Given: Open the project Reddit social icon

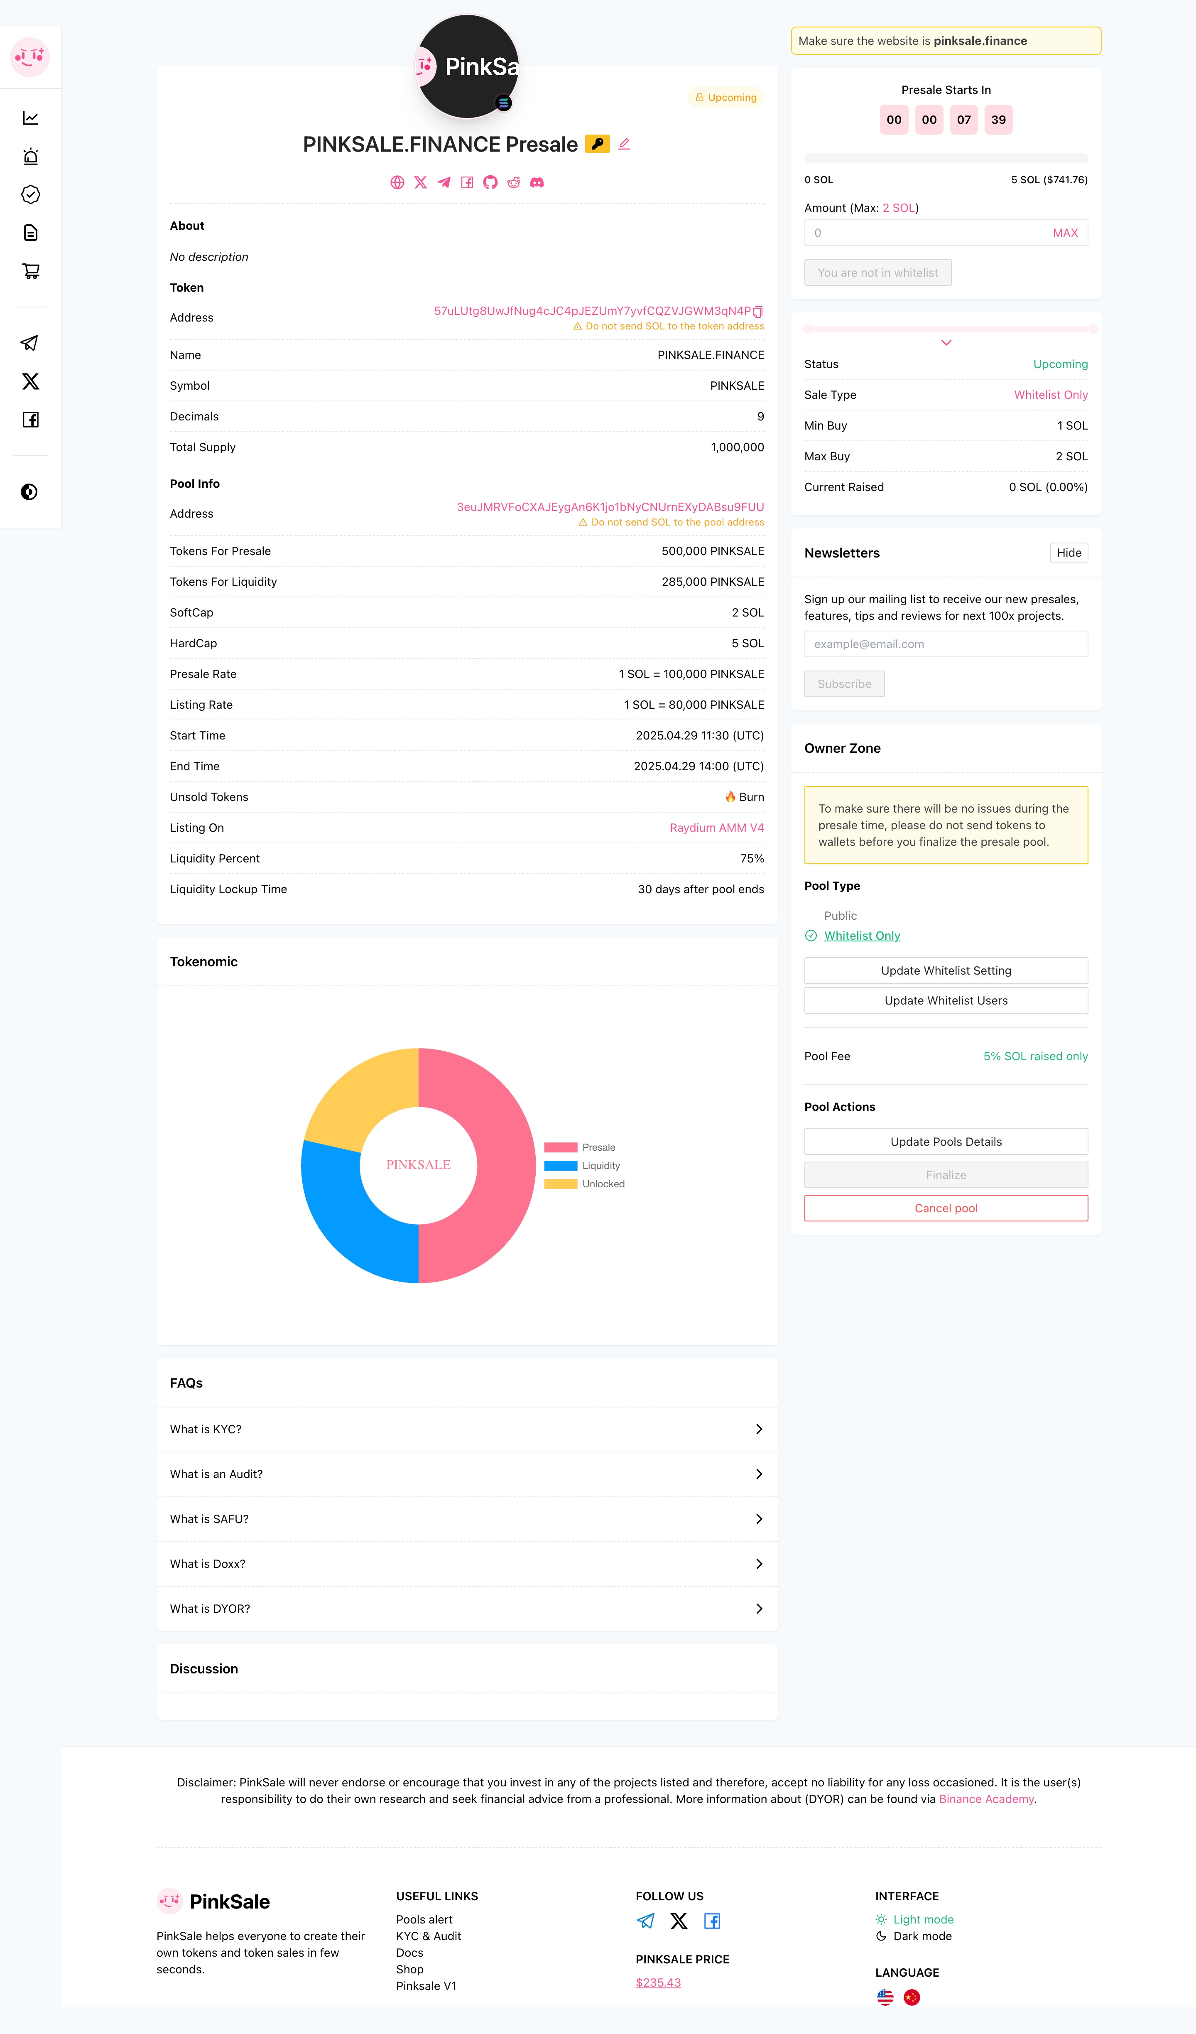Looking at the screenshot, I should pos(513,182).
